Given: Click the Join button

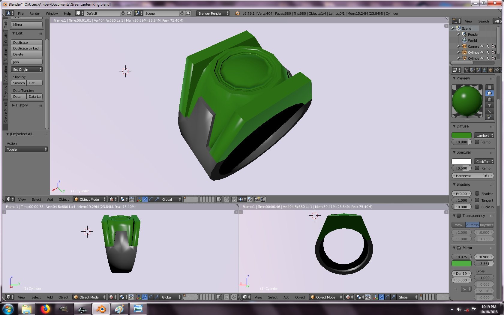Looking at the screenshot, I should (x=27, y=62).
